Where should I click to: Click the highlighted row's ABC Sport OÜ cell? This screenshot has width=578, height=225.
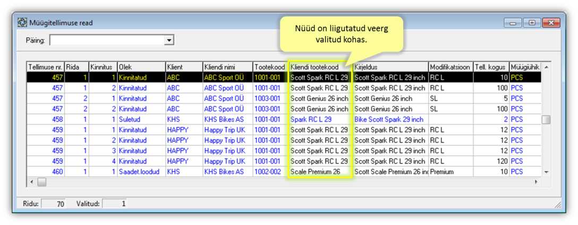coord(227,77)
